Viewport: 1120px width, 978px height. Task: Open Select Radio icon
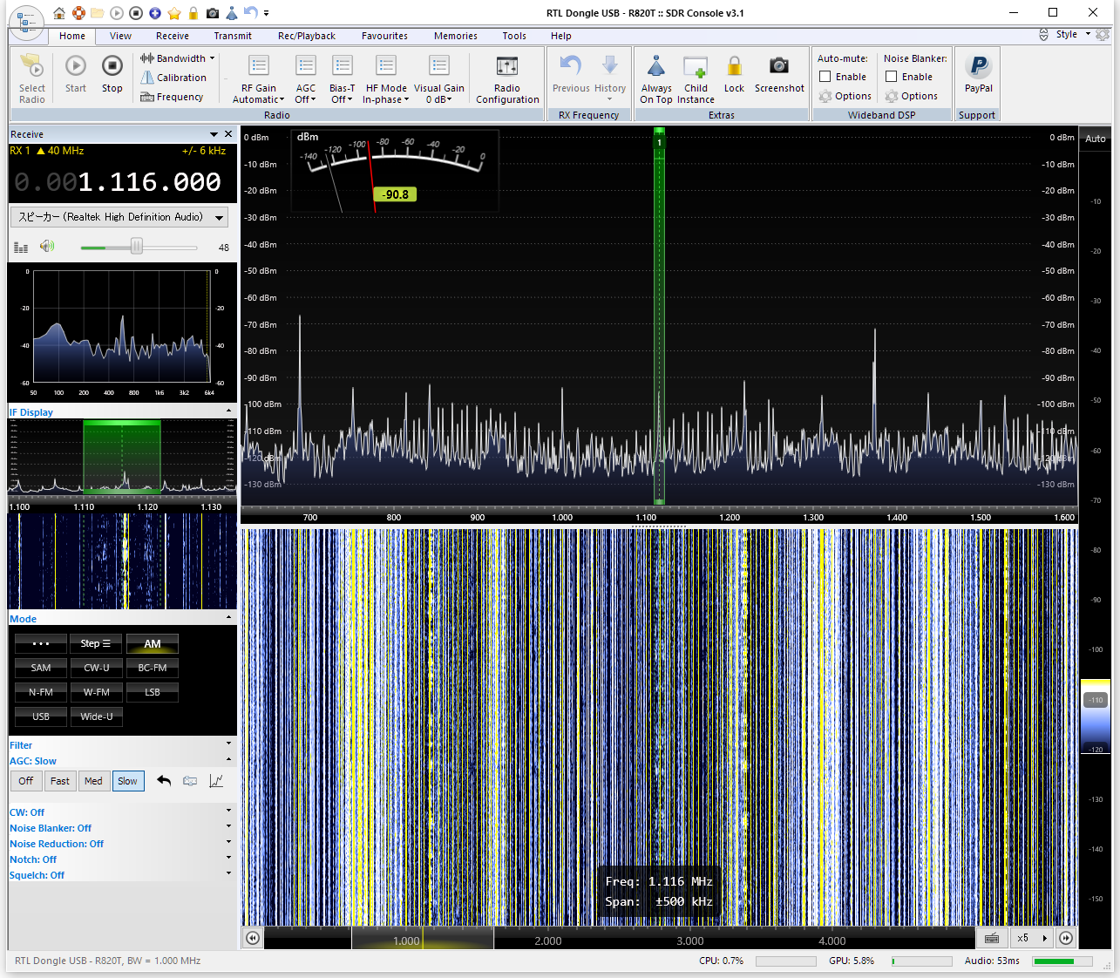click(32, 66)
